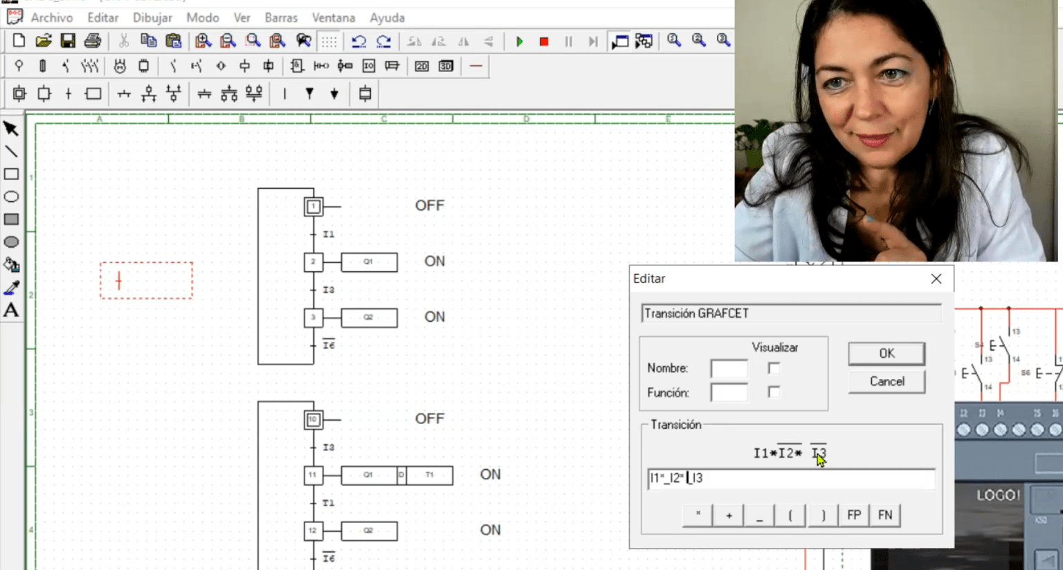Viewport: 1063px width, 570px height.
Task: Start the simulation with the green play icon
Action: [519, 42]
